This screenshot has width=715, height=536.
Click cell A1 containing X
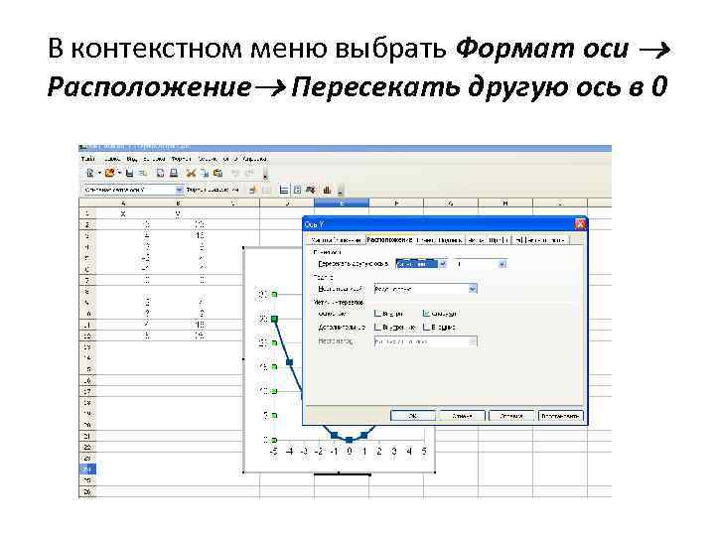(x=123, y=213)
